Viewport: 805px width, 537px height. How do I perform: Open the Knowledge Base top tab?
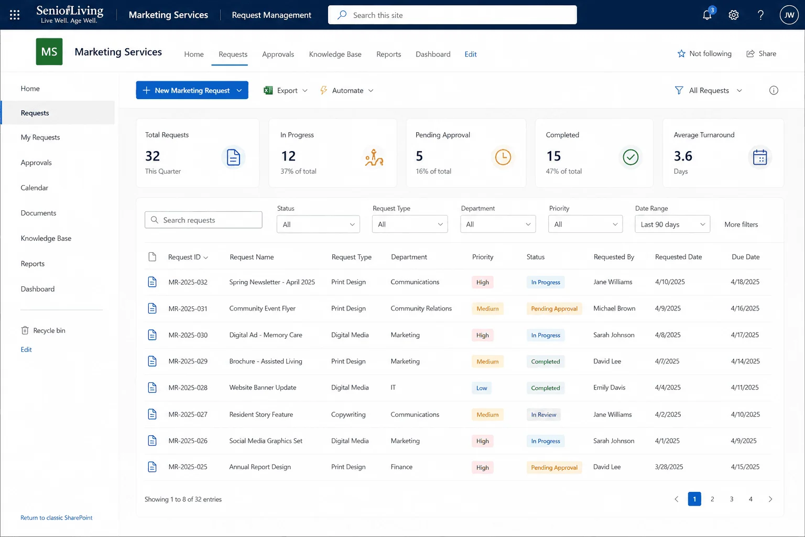pyautogui.click(x=335, y=54)
